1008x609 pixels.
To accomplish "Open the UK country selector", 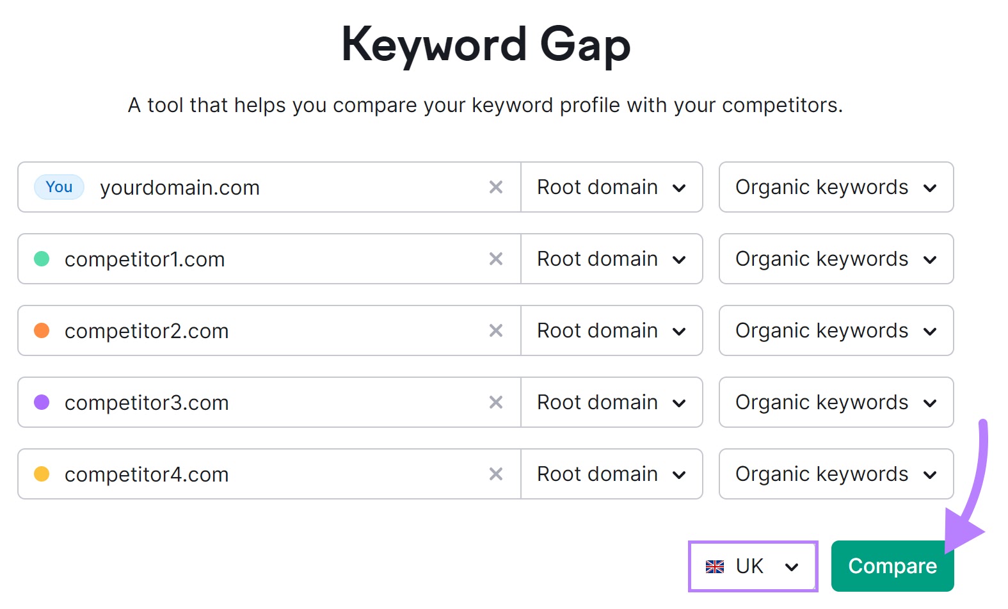I will [752, 566].
